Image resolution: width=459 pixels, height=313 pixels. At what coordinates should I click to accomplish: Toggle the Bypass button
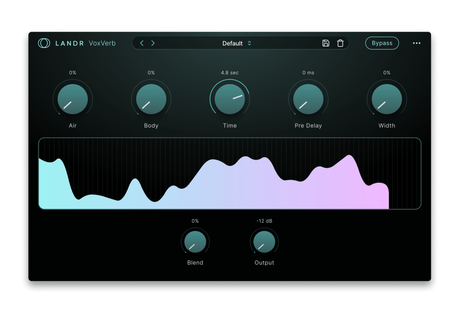(382, 43)
